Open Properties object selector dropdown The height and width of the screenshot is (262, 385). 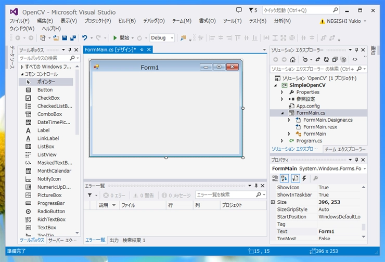pos(365,168)
